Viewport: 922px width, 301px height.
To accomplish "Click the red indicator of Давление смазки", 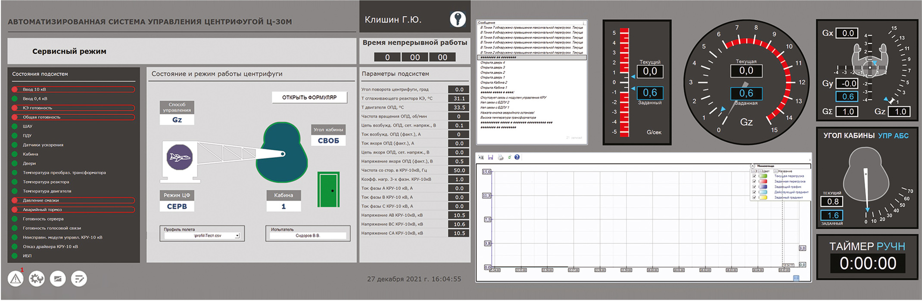I will click(x=15, y=200).
